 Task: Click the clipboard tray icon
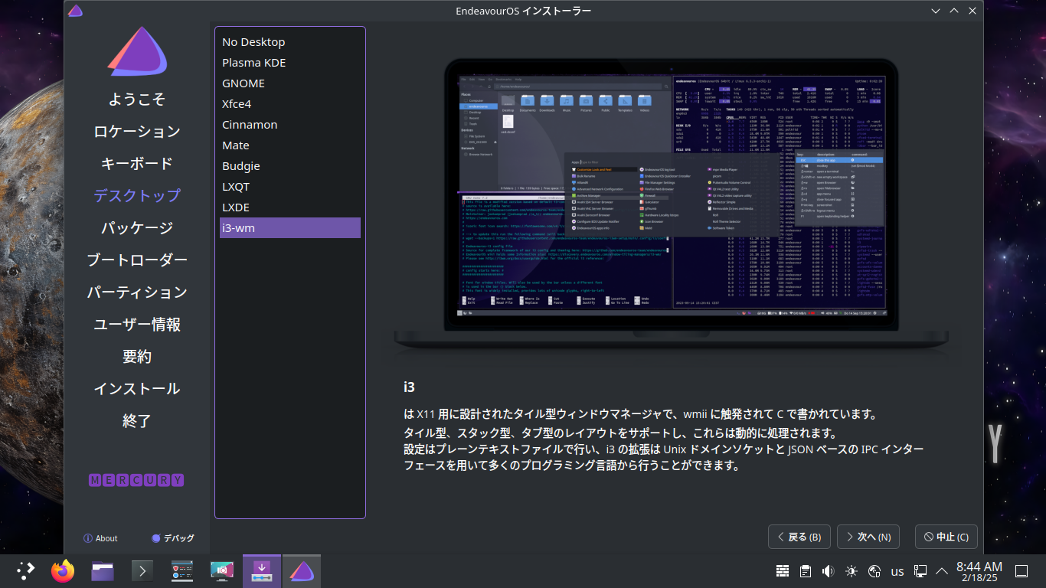click(x=805, y=571)
